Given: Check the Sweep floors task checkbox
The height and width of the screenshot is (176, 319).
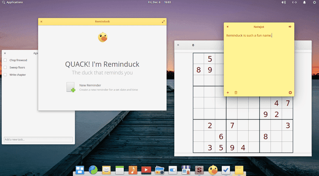Looking at the screenshot, I should point(5,67).
